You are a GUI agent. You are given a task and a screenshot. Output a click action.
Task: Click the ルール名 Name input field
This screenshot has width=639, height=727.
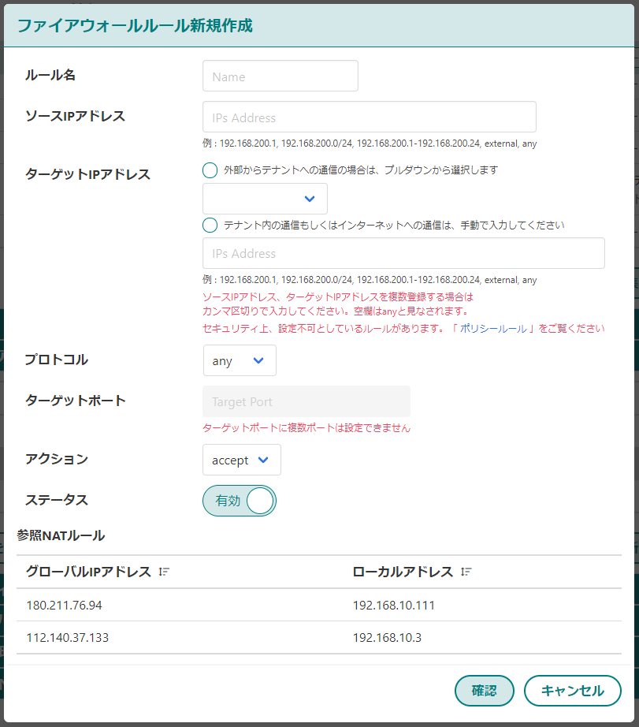tap(280, 76)
